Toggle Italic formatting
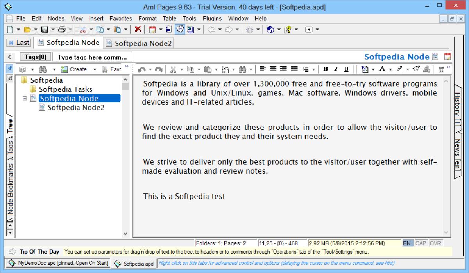469x273 pixels. click(x=336, y=69)
